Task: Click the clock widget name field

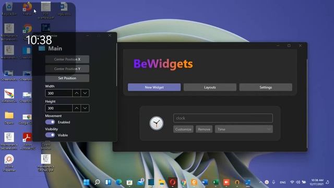Action: [223, 118]
